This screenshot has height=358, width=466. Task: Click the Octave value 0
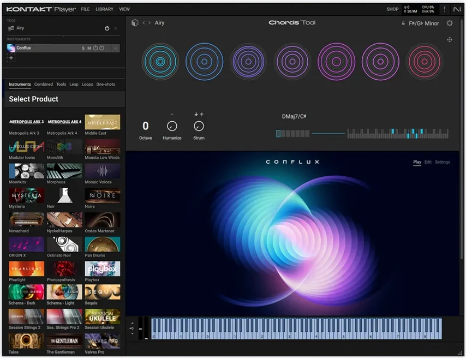[146, 126]
